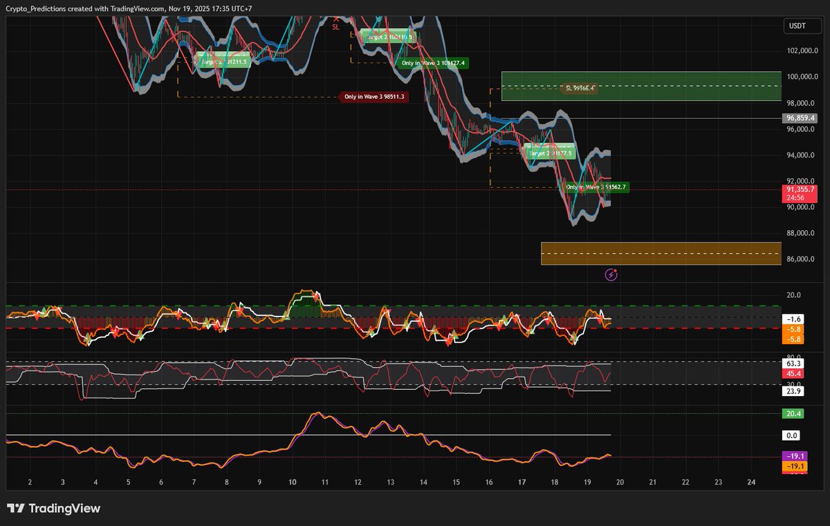Click the SL 99166.4 label in green zone
This screenshot has height=526, width=830.
(578, 88)
